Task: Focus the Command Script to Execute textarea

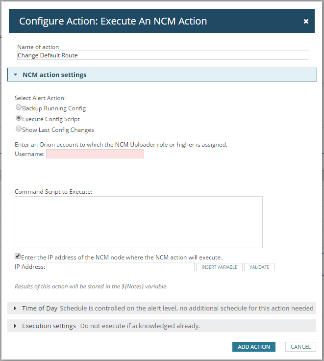Action: pyautogui.click(x=139, y=222)
